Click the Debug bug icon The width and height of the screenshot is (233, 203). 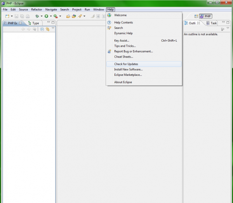tap(37, 16)
